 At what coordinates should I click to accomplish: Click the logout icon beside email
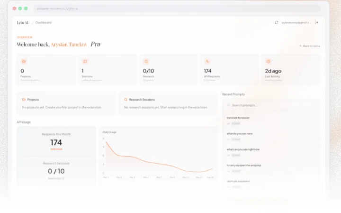coord(317,22)
